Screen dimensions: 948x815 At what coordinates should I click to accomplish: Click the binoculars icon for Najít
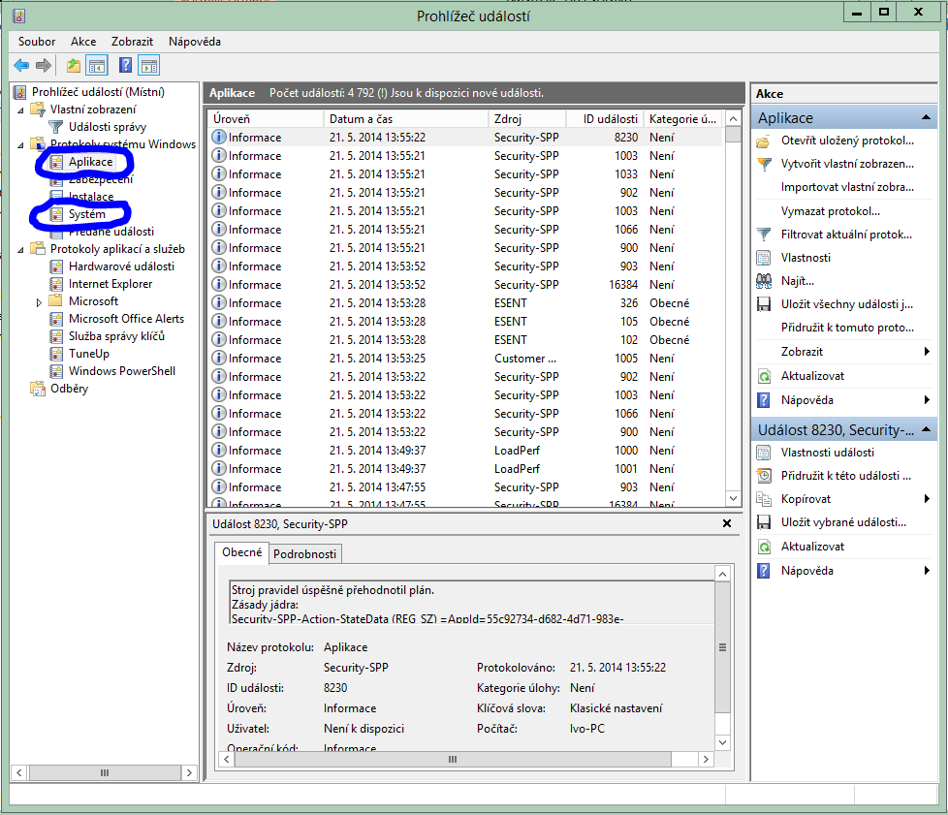point(764,281)
